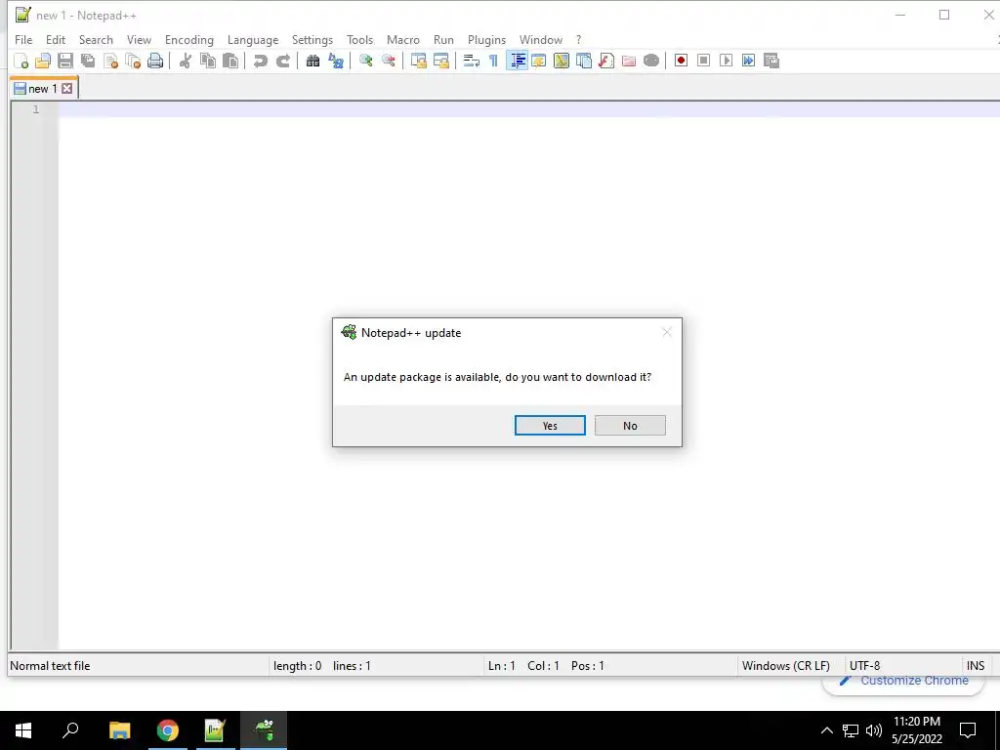
Task: Click 'UTF-8' encoding in status bar
Action: [x=865, y=666]
